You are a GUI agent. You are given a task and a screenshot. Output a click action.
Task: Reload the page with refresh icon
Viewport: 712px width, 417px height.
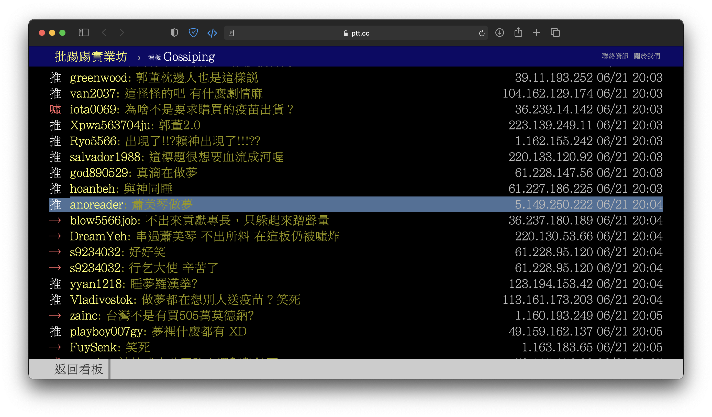[482, 33]
